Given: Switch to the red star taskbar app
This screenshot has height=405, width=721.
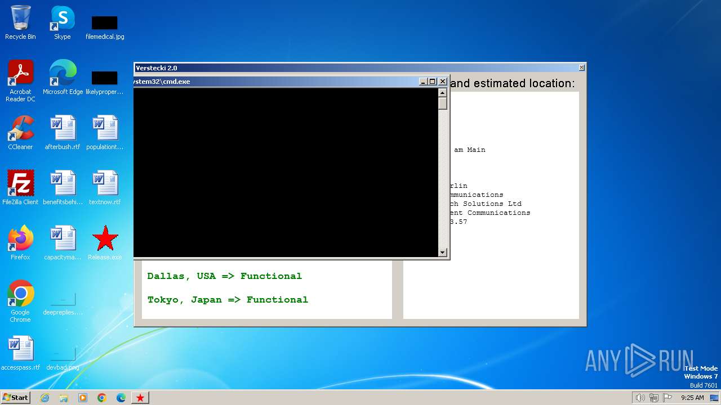Looking at the screenshot, I should (140, 398).
